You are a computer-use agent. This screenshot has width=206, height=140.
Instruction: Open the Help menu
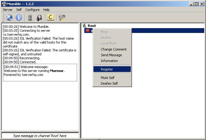46,10
